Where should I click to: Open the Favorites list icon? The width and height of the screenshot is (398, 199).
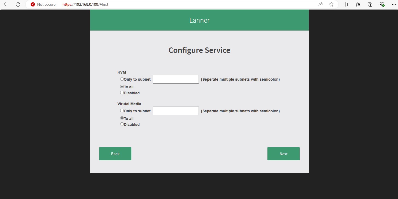pos(358,4)
